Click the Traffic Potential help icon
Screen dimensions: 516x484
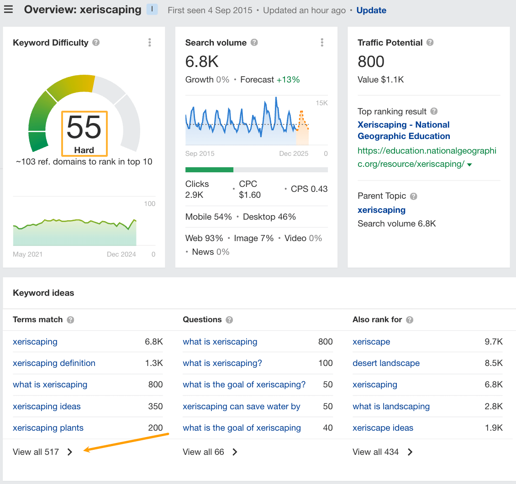430,42
